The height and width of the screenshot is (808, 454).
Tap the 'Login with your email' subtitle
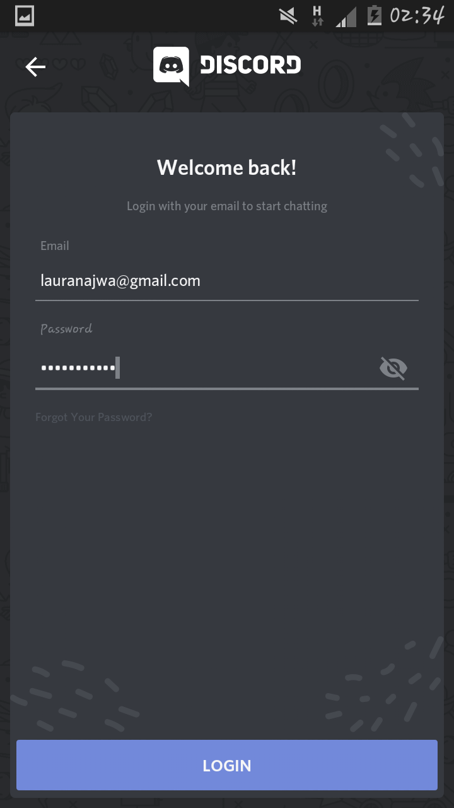(x=227, y=206)
